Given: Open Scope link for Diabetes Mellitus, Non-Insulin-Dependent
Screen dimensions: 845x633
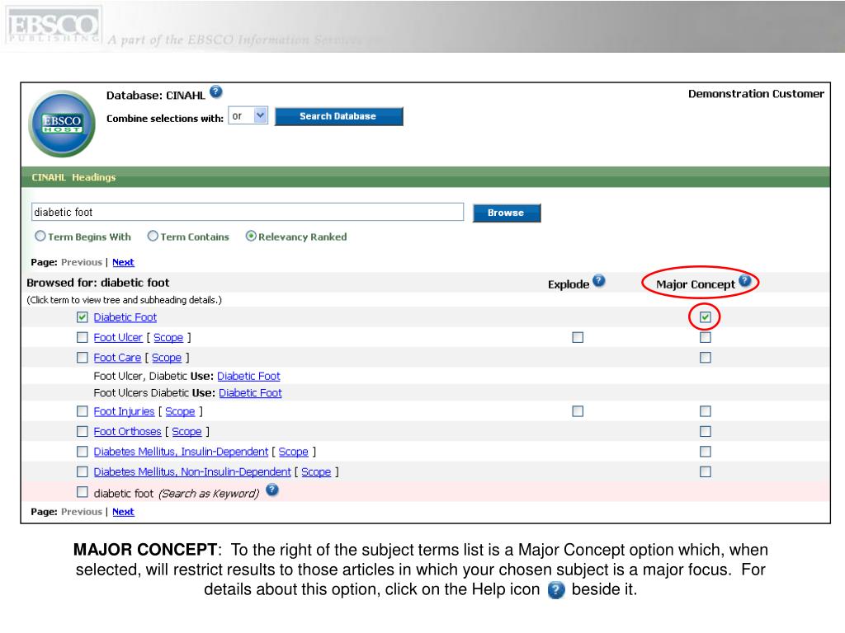Looking at the screenshot, I should coord(316,472).
